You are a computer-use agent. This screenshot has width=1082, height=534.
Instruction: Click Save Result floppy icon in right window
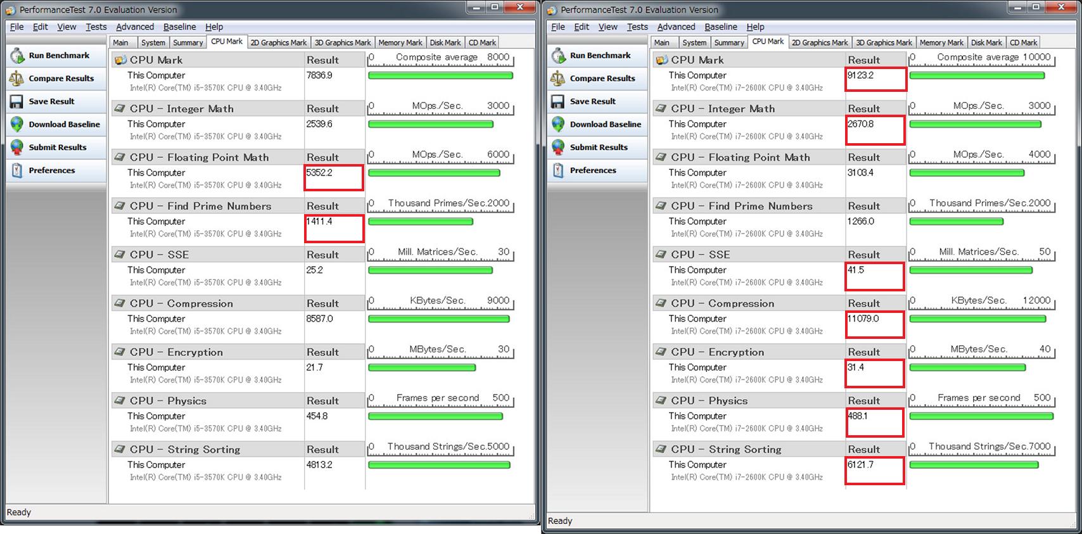558,101
